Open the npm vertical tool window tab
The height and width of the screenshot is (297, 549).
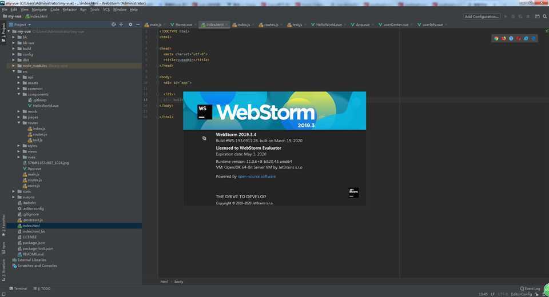pyautogui.click(x=3, y=248)
